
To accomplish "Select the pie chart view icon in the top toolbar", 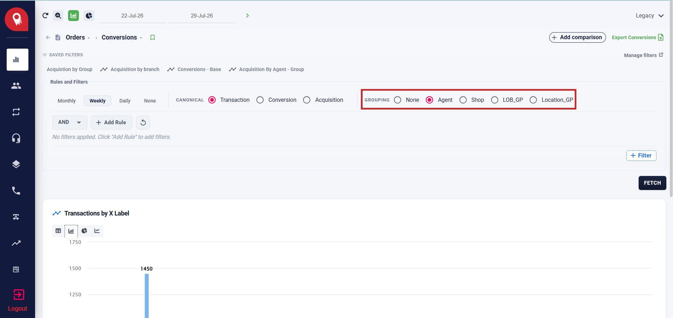I will pos(89,15).
